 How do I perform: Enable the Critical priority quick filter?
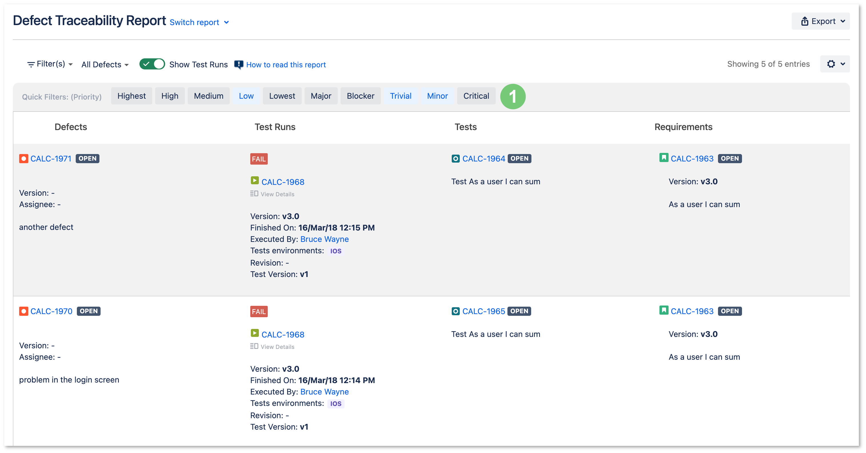pos(476,96)
